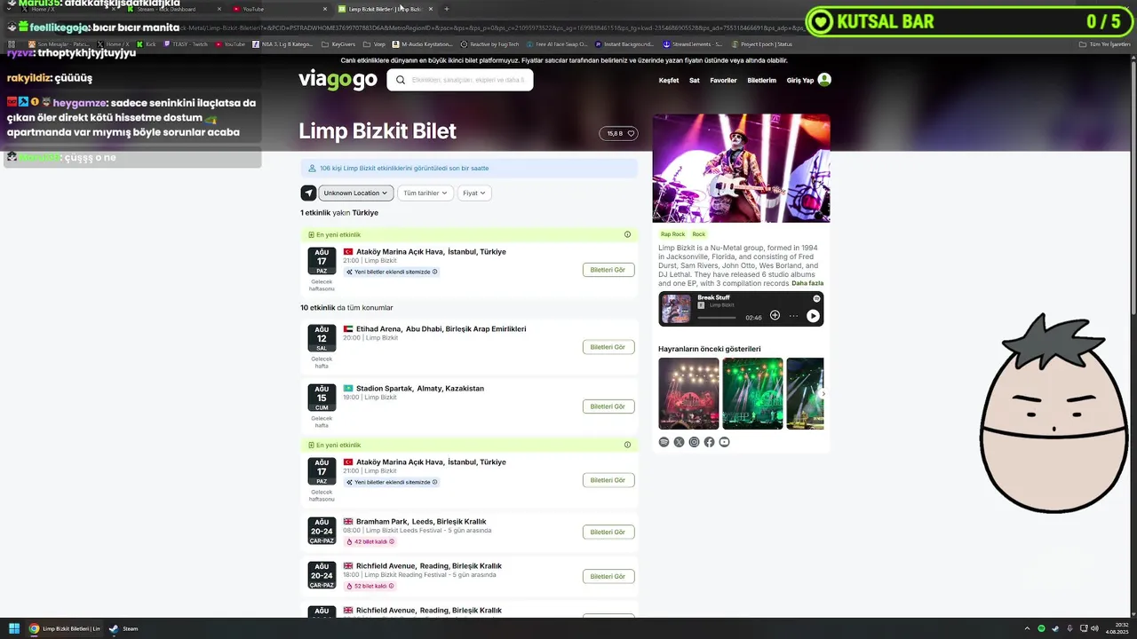The image size is (1137, 639).
Task: Click Biletleri Gör for Stadion Spartak Almaty
Action: click(608, 406)
